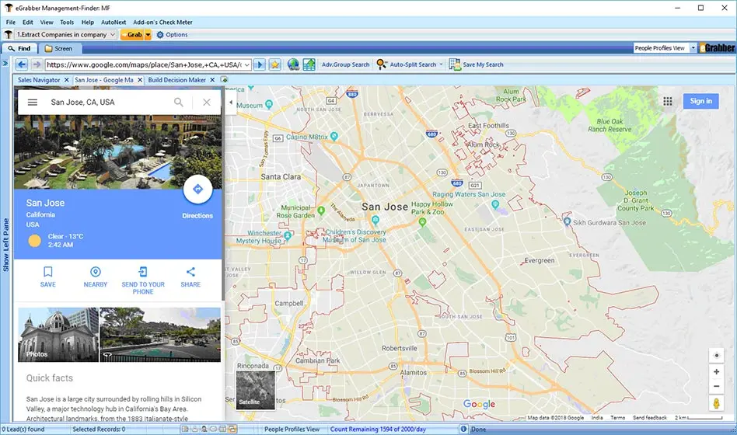This screenshot has width=737, height=435.
Task: Open the File menu
Action: pyautogui.click(x=11, y=22)
